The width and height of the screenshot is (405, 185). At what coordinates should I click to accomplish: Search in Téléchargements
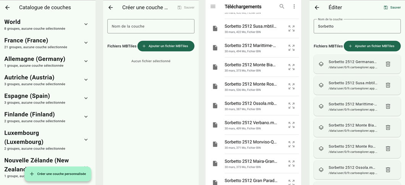pos(282,6)
